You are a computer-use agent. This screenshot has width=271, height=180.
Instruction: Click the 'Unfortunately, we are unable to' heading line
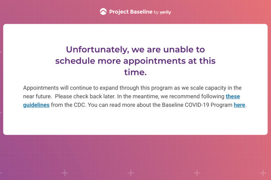point(135,50)
